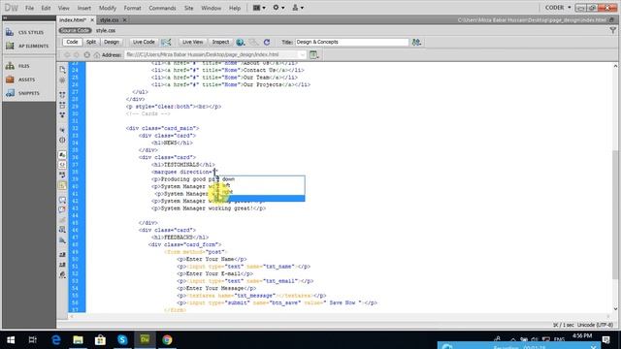Turn on Live View
This screenshot has width=621, height=349.
pos(193,42)
